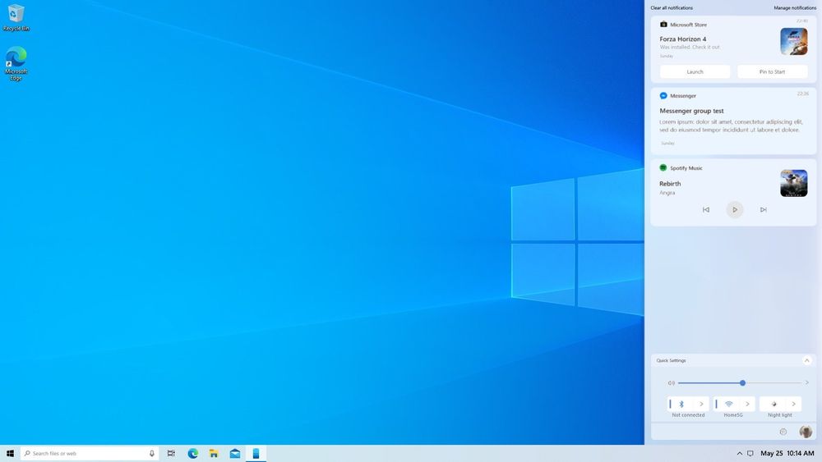The image size is (822, 462).
Task: Collapse the Quick Settings panel
Action: (x=807, y=360)
